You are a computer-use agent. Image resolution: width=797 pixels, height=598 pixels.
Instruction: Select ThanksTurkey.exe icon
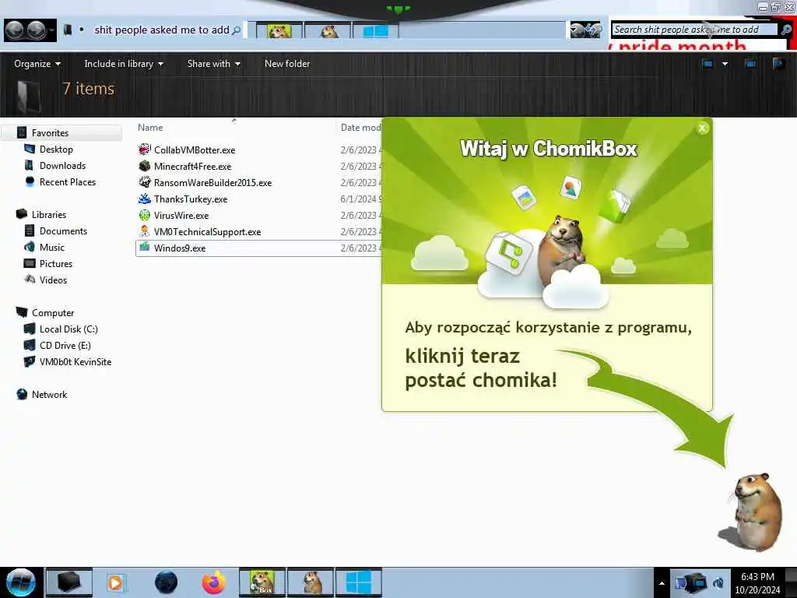(144, 199)
